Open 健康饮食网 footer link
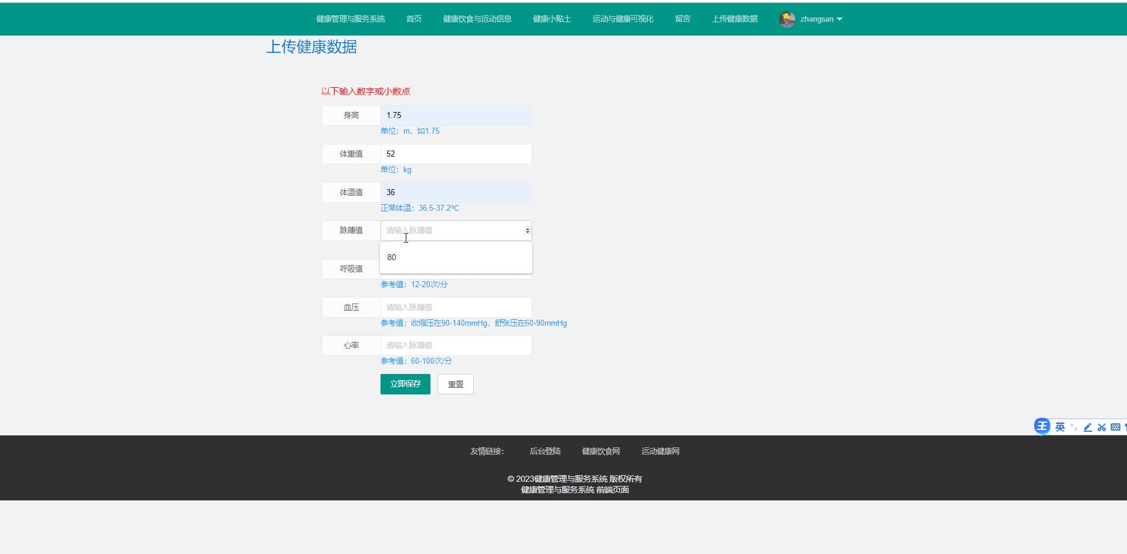 pyautogui.click(x=601, y=451)
